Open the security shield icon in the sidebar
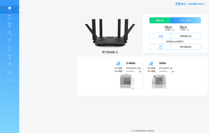The width and height of the screenshot is (209, 133). (x=9, y=41)
